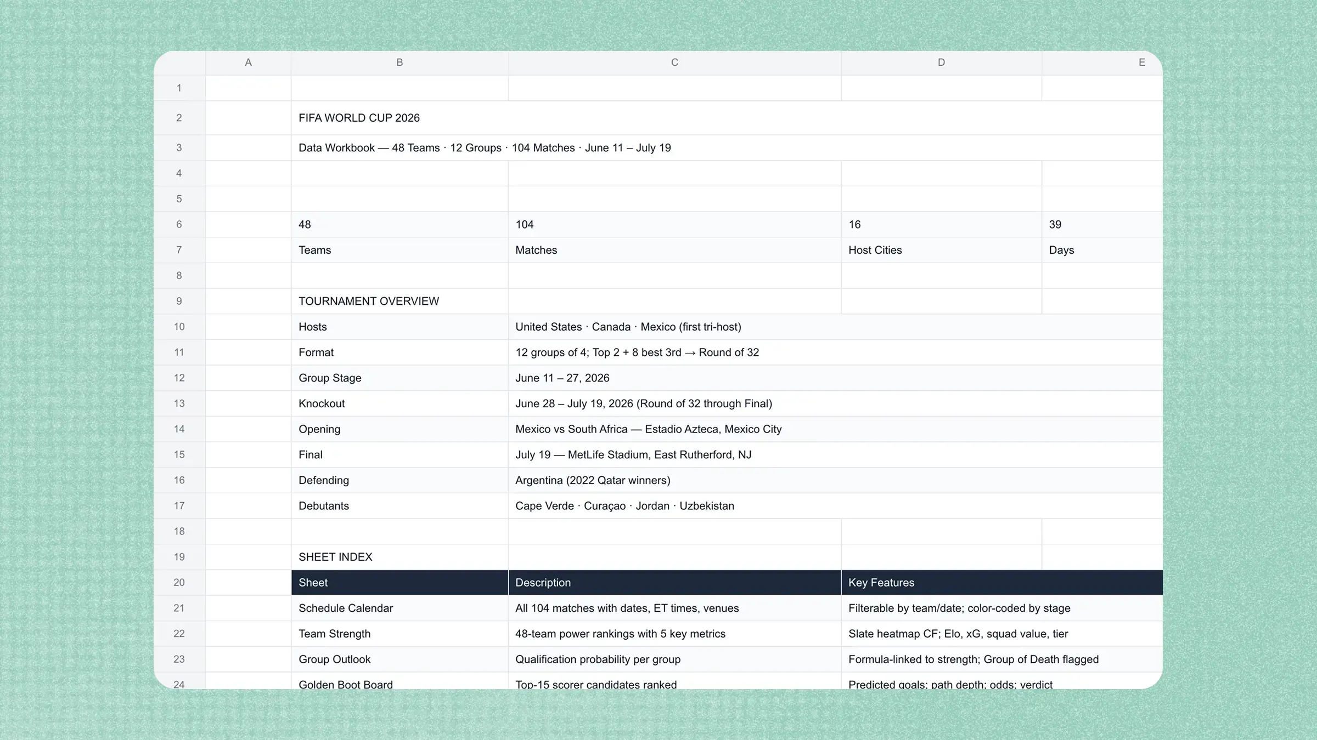Select column E header

point(1102,62)
